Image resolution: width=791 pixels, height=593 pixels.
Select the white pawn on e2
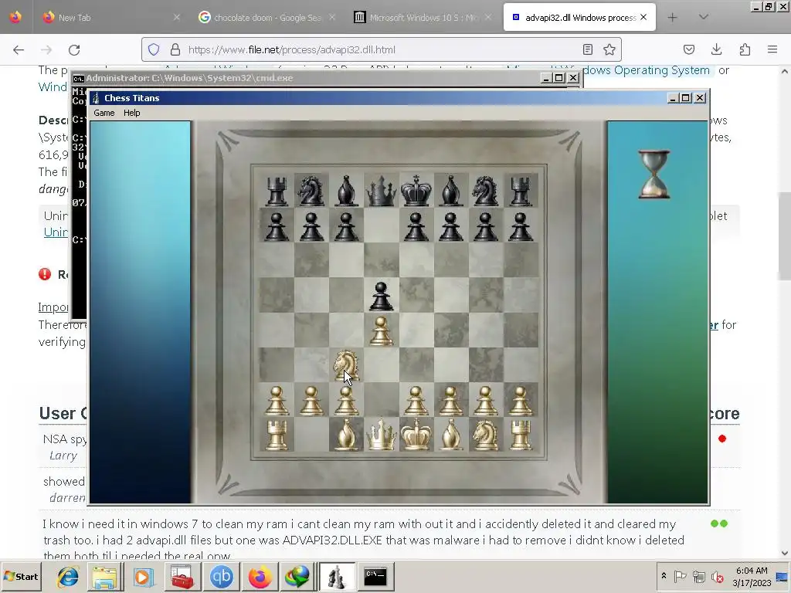click(x=416, y=401)
